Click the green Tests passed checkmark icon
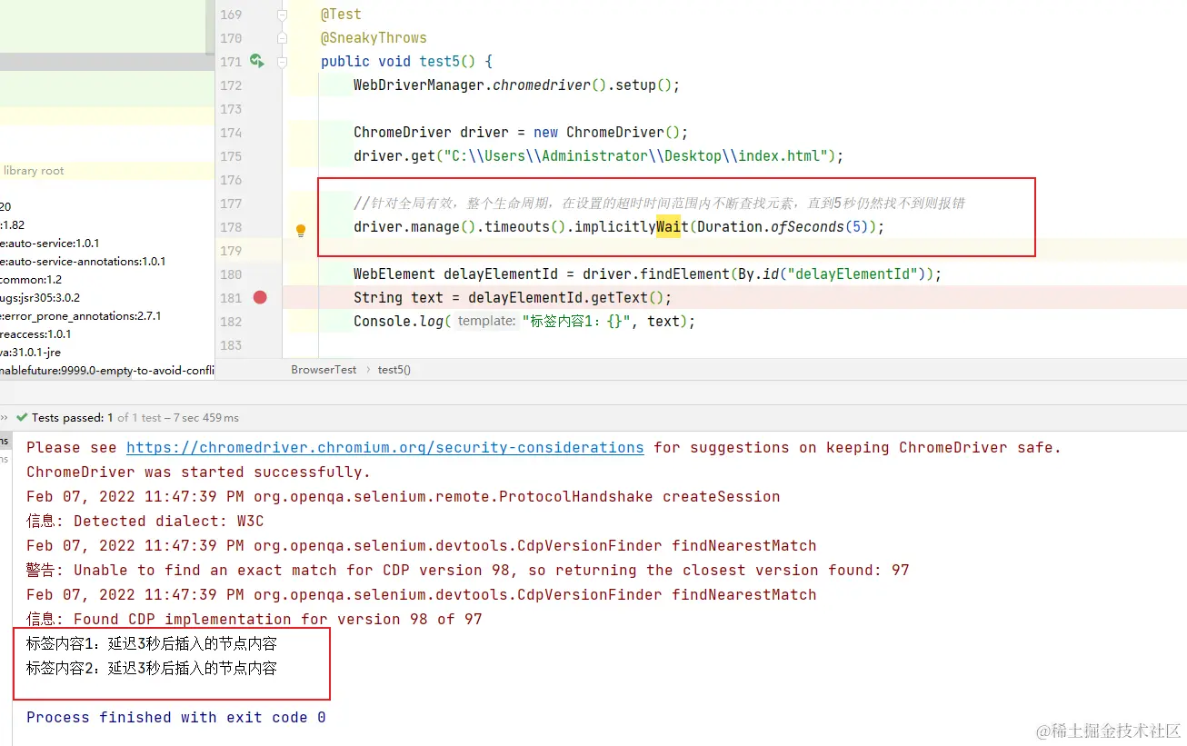This screenshot has height=746, width=1187. click(22, 418)
